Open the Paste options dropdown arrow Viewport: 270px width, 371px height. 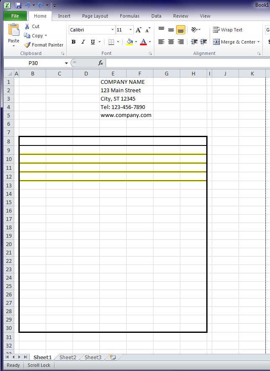(x=14, y=46)
